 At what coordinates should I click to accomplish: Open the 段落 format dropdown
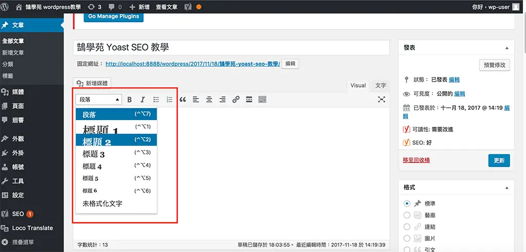(99, 100)
